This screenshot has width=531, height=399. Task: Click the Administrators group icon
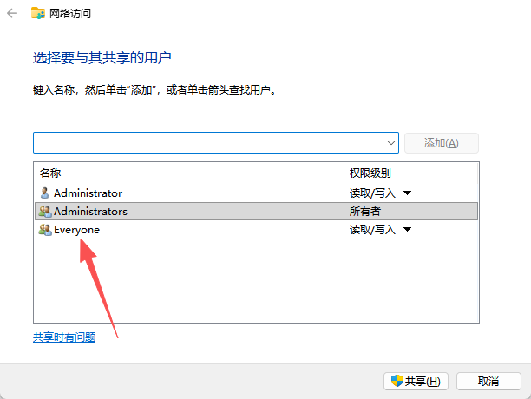click(x=45, y=211)
